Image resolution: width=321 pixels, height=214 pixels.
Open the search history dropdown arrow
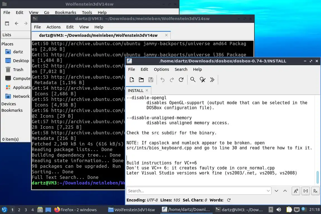click(268, 191)
